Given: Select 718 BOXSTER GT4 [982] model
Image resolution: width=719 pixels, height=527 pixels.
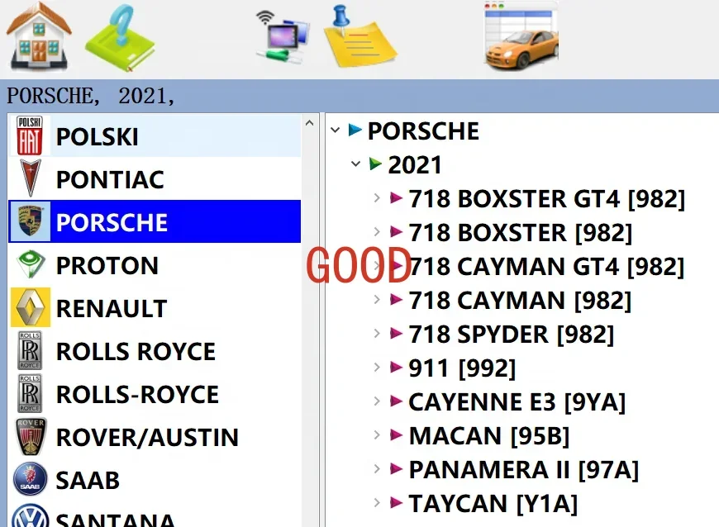Looking at the screenshot, I should tap(547, 199).
